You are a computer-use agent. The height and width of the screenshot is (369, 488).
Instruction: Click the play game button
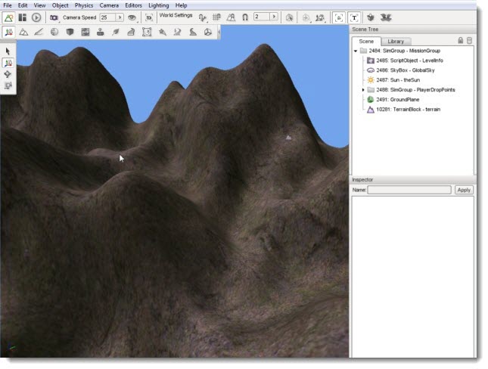click(36, 17)
